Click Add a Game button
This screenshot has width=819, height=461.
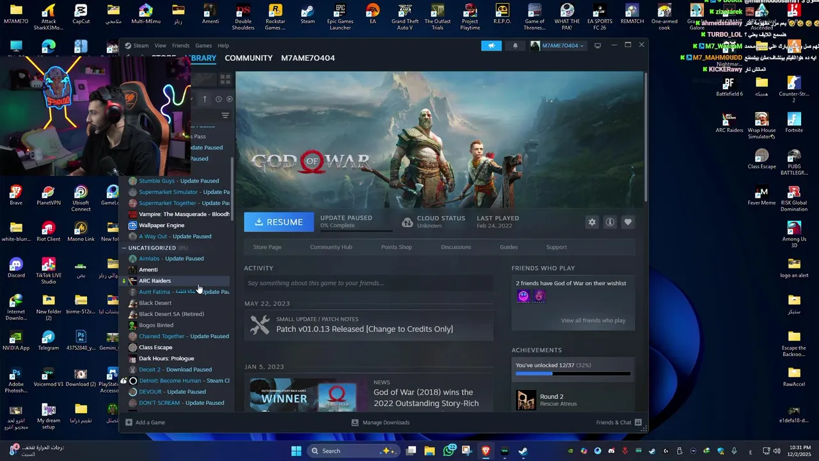[145, 423]
